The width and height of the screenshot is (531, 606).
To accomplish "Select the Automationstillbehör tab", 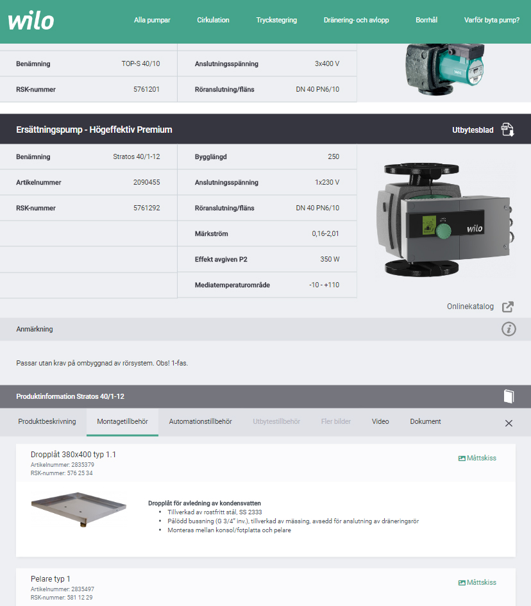I will (200, 422).
